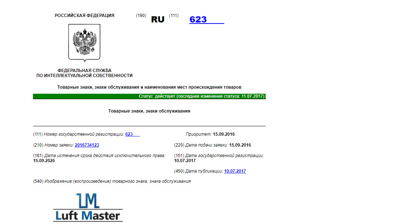Click the ФЕДЕРАЛЬНАЯ СЛУЖБА line
The image size is (399, 224).
coord(84,70)
